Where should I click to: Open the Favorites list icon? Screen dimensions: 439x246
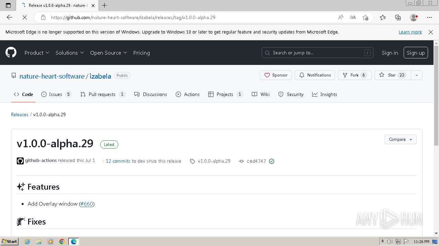383,17
